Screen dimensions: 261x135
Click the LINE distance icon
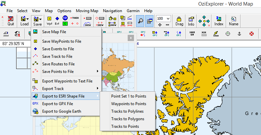coord(130,18)
